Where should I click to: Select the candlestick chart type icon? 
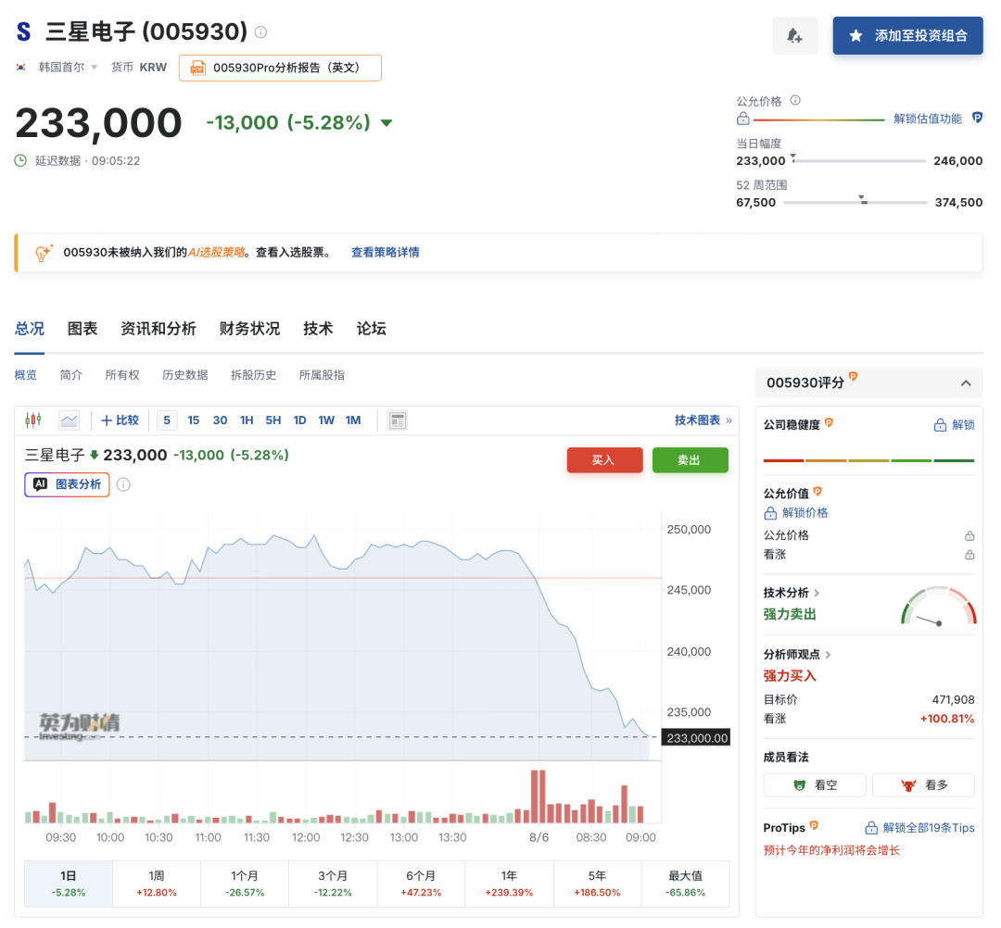(x=33, y=420)
